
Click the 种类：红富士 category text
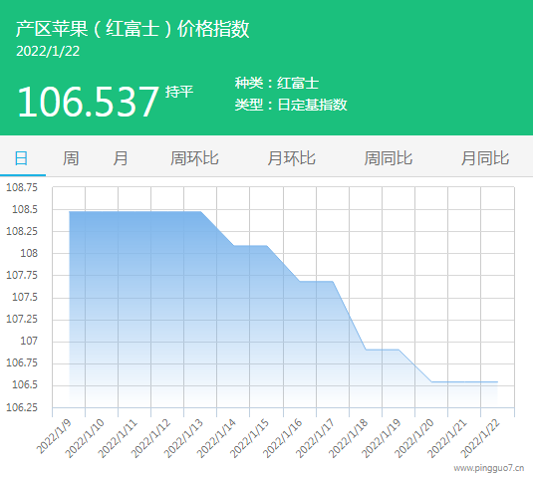pyautogui.click(x=277, y=83)
